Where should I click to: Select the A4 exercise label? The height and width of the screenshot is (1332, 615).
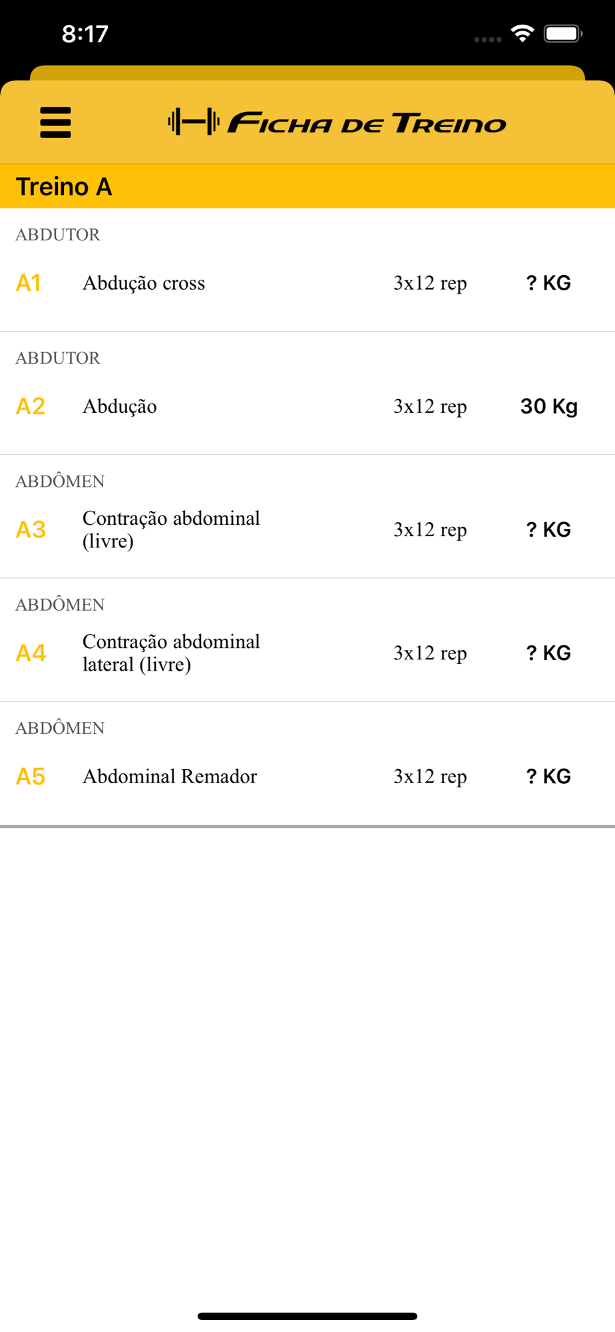point(31,653)
